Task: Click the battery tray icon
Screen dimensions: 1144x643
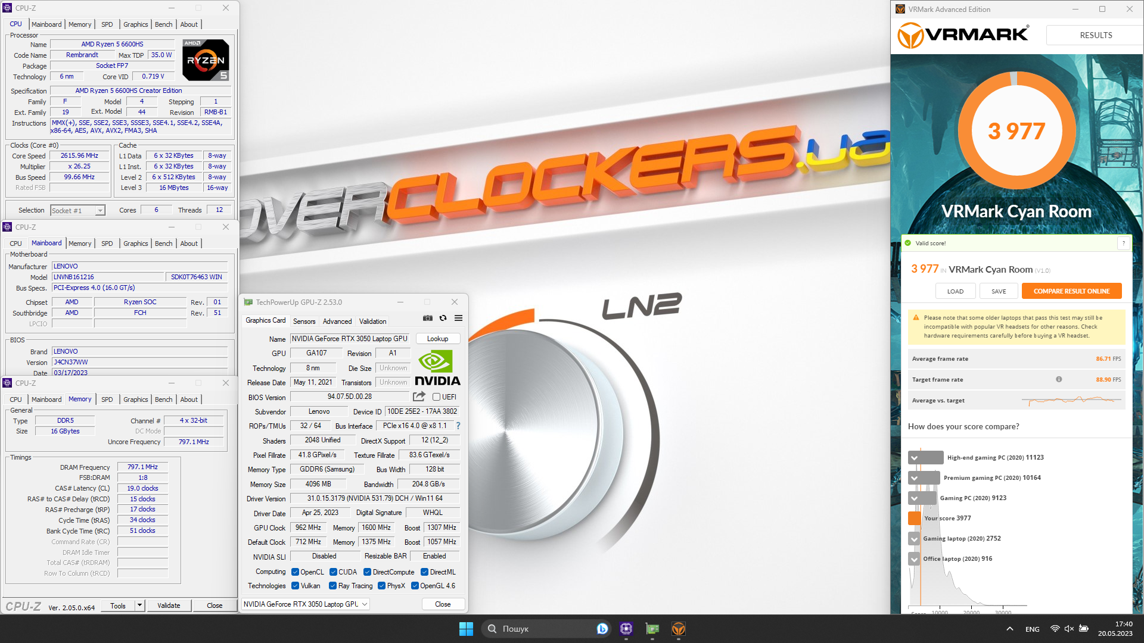Action: coord(1084,629)
